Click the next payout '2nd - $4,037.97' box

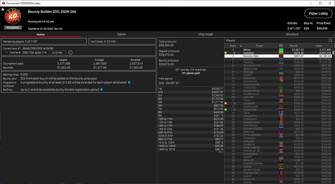[169, 83]
